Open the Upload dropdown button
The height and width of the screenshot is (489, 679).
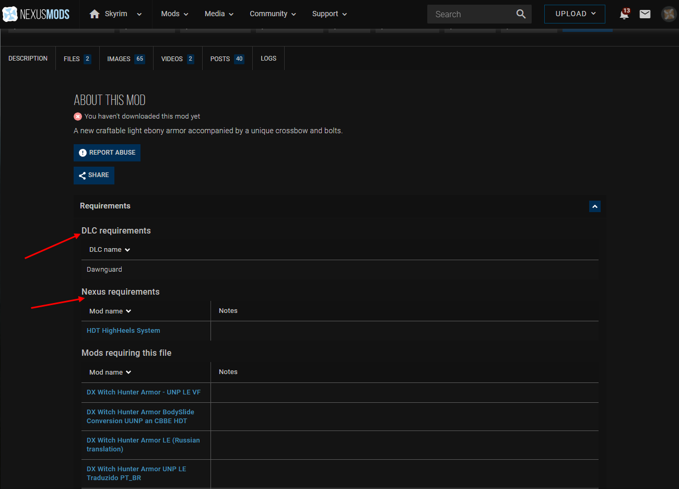[x=575, y=14]
